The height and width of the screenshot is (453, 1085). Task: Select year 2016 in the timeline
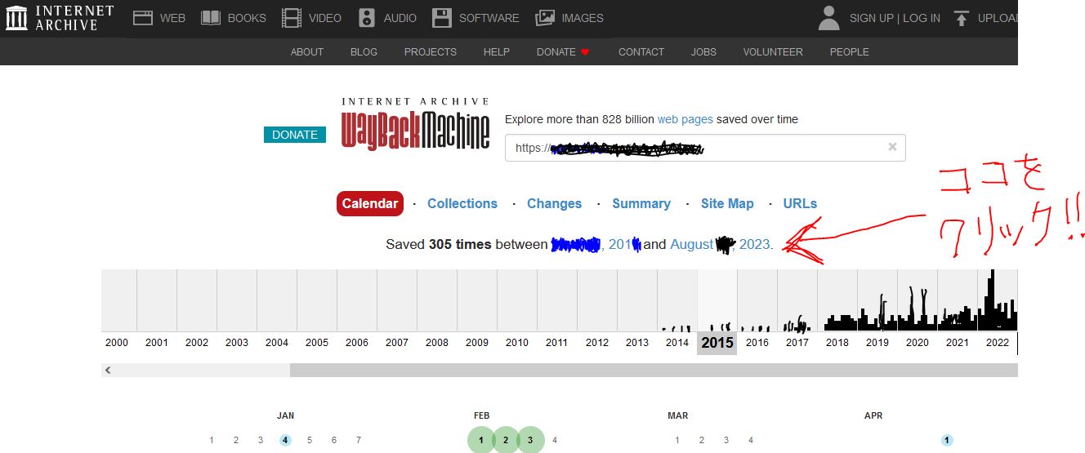click(x=757, y=343)
